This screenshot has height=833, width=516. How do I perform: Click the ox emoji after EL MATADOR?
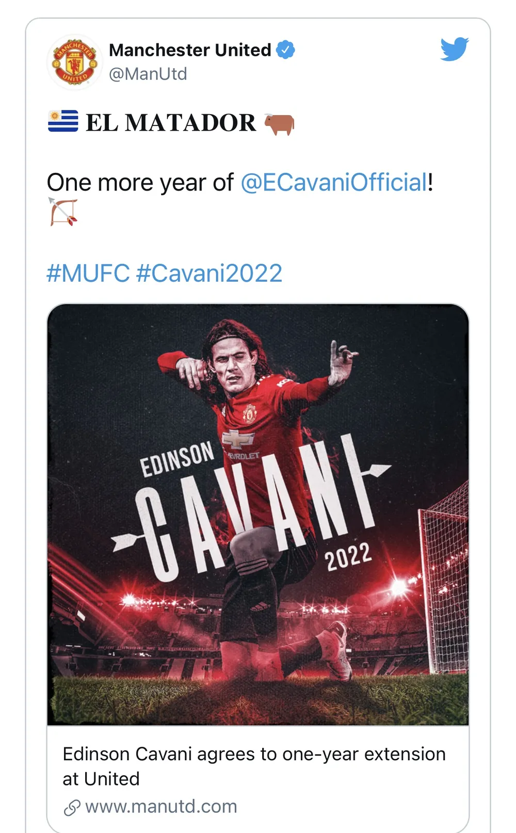click(x=279, y=124)
